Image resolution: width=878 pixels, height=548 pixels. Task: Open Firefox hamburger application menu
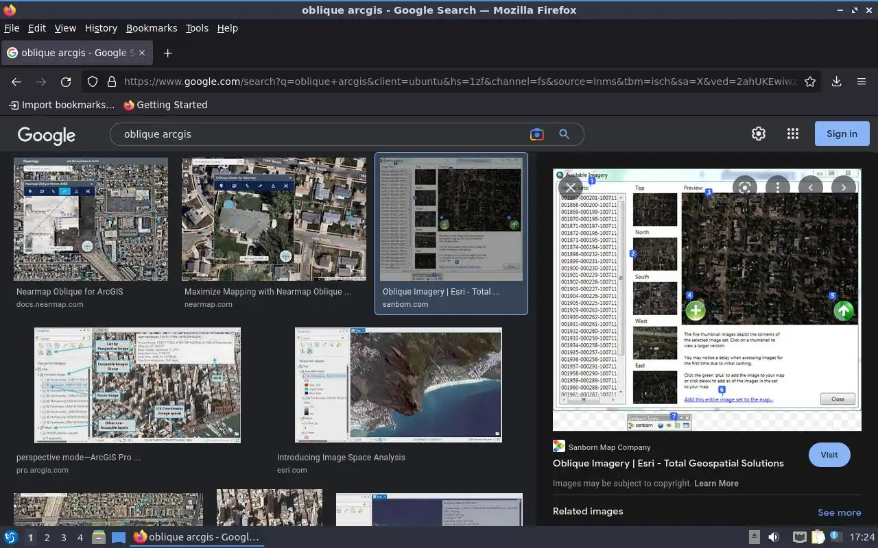point(862,82)
